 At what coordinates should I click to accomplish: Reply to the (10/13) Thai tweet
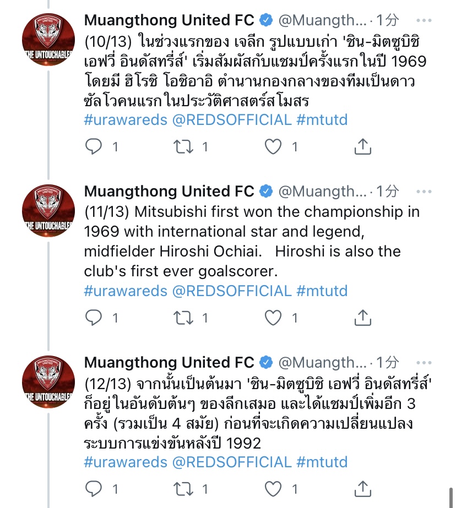point(95,146)
